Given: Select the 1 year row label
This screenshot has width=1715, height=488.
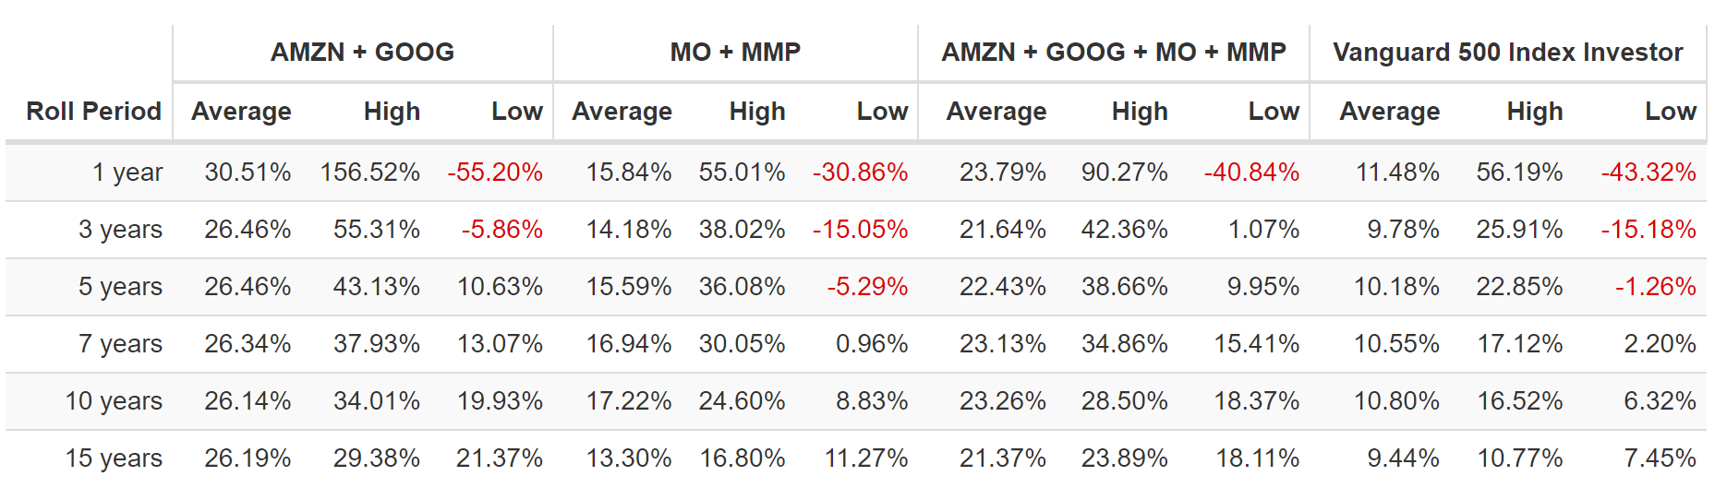Looking at the screenshot, I should pyautogui.click(x=127, y=173).
